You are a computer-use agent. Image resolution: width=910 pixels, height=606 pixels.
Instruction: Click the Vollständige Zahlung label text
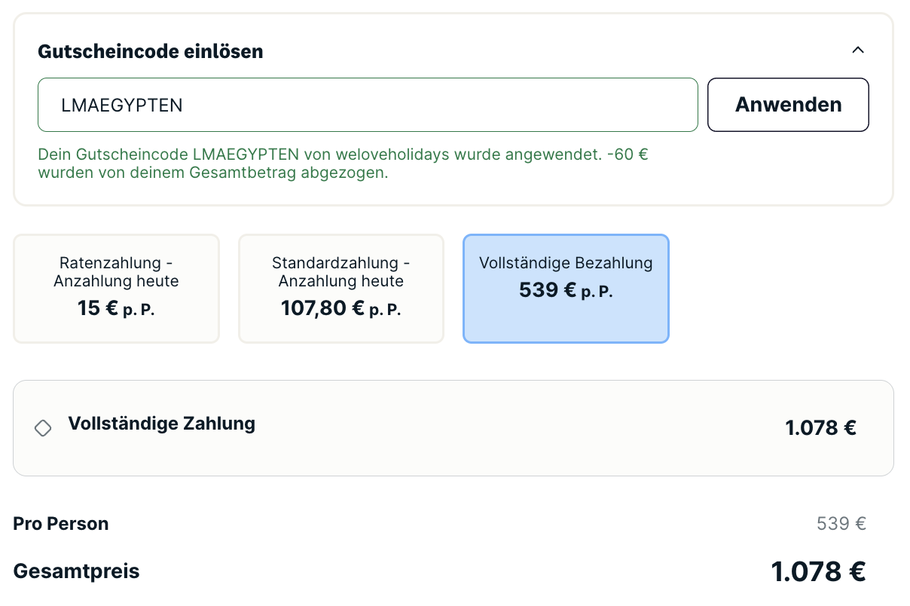click(x=162, y=424)
